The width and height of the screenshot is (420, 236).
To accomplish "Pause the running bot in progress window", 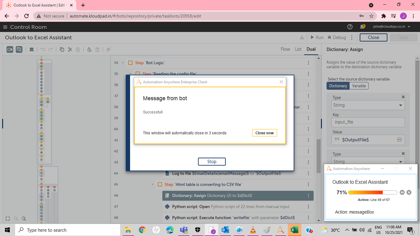I will click(402, 192).
